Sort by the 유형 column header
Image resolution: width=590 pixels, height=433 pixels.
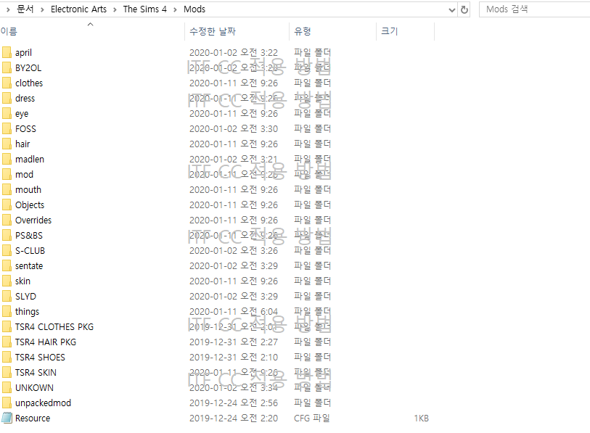303,32
